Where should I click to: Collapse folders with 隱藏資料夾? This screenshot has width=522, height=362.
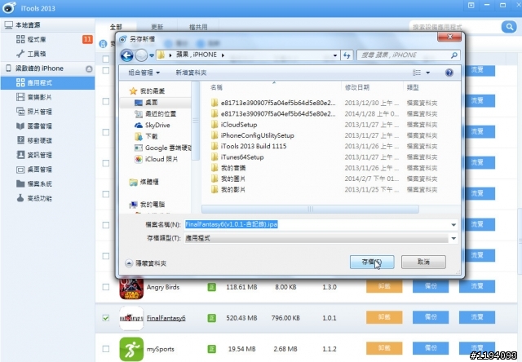click(x=146, y=263)
